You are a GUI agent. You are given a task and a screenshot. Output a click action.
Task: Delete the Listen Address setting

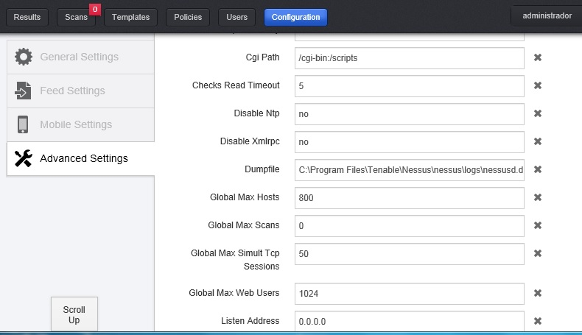coord(538,321)
